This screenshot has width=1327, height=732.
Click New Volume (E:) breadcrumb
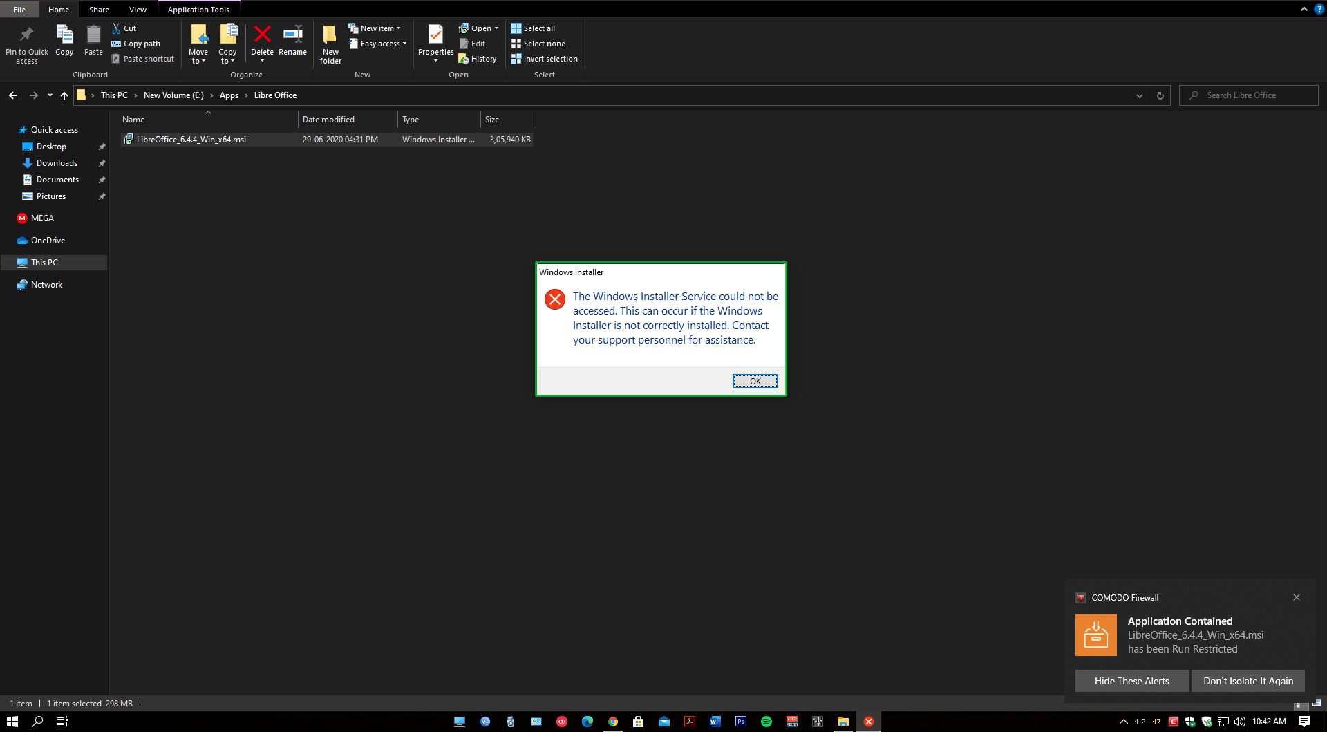(x=173, y=95)
